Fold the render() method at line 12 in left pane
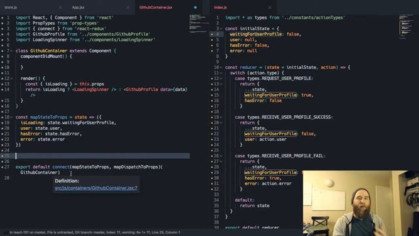The image size is (419, 236). (x=12, y=79)
